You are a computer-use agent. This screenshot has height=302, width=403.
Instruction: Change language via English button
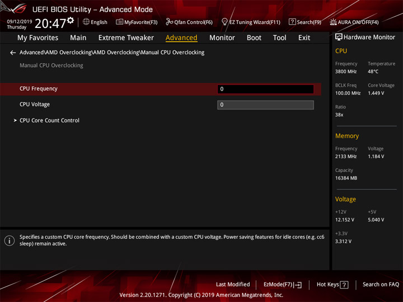[99, 22]
